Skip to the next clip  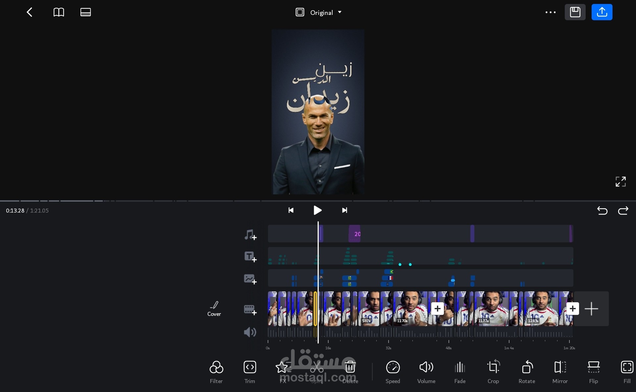click(x=344, y=210)
